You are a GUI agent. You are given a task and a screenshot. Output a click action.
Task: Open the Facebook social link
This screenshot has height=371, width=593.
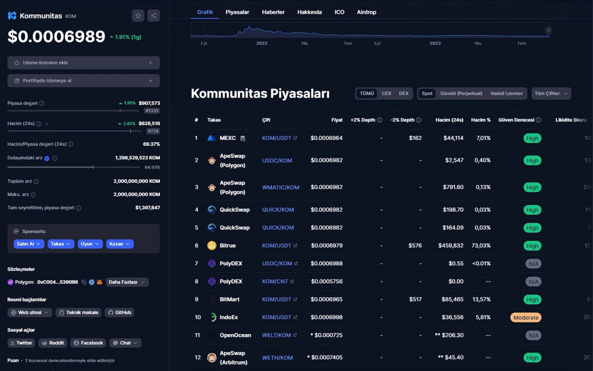coord(88,343)
